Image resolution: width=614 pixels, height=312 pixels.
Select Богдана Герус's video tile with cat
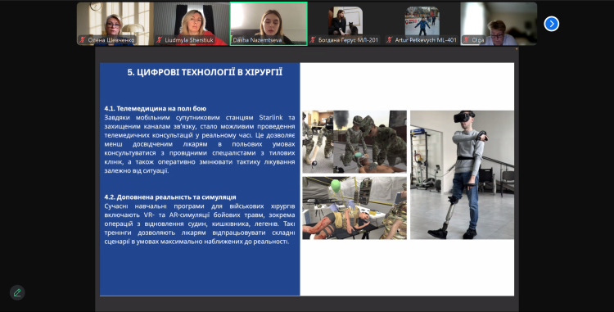tap(345, 24)
